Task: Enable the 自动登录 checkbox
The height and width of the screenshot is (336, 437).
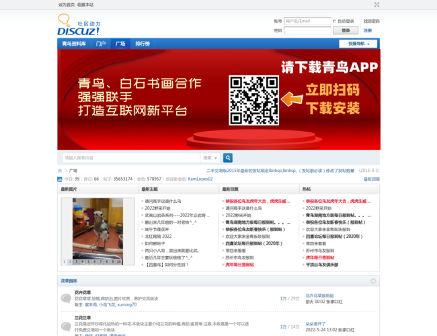Action: pos(335,21)
